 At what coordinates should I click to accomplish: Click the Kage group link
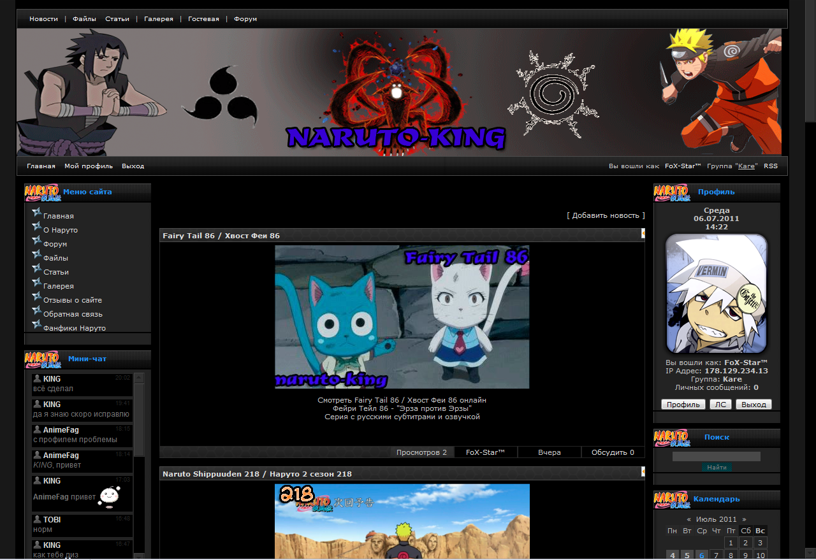747,166
